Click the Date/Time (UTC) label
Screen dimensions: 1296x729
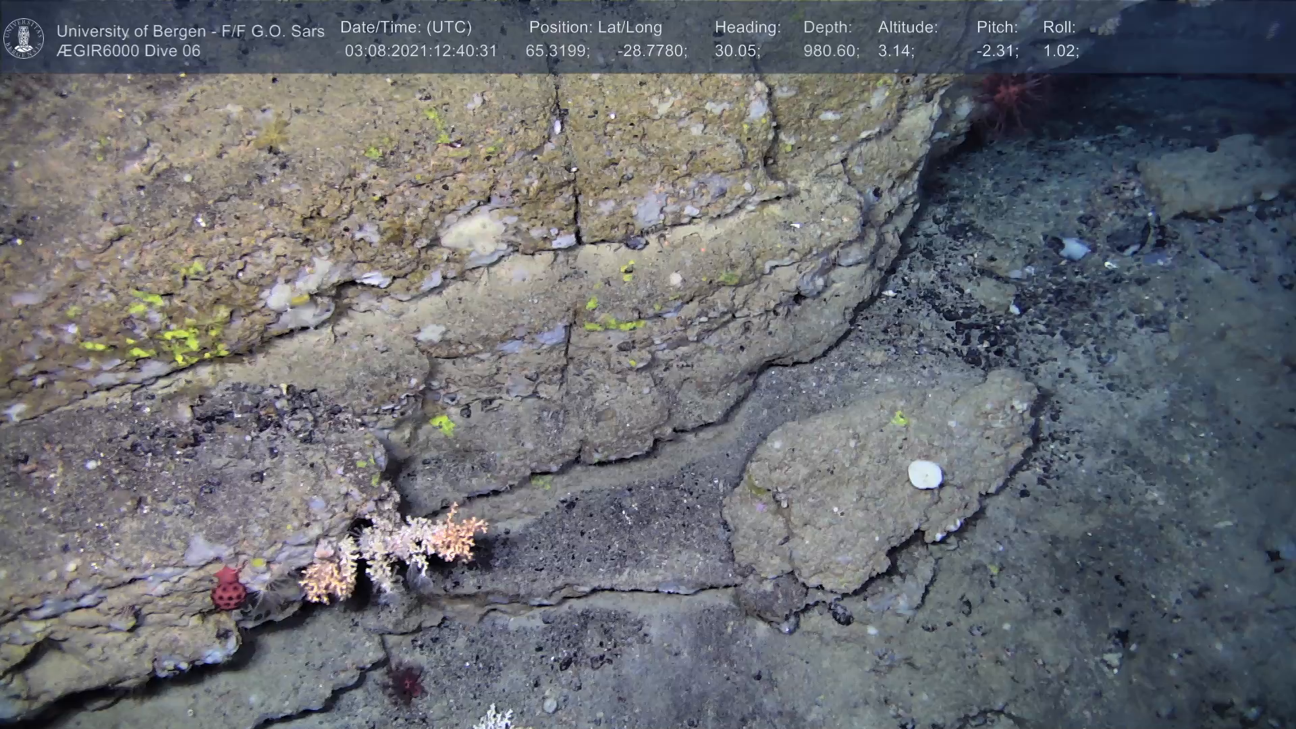click(x=406, y=28)
